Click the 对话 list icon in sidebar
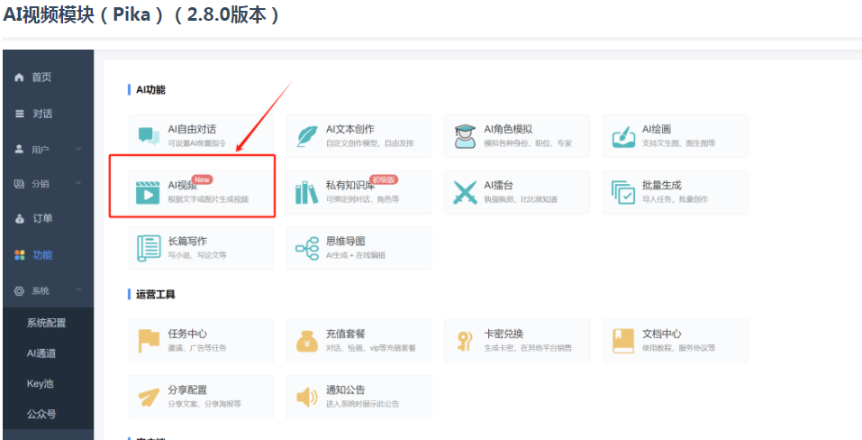 coord(19,114)
